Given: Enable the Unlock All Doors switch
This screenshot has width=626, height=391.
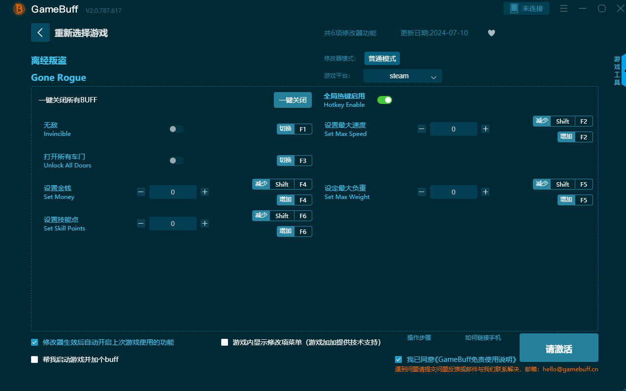Looking at the screenshot, I should 176,161.
